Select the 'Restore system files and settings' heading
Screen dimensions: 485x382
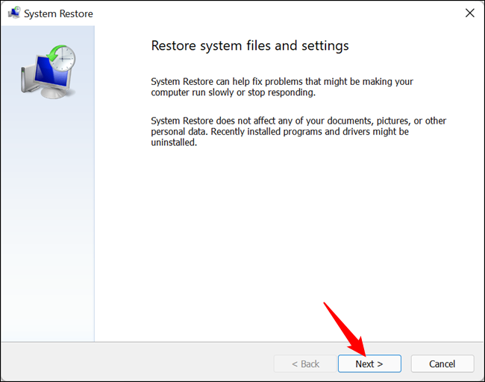coord(250,45)
